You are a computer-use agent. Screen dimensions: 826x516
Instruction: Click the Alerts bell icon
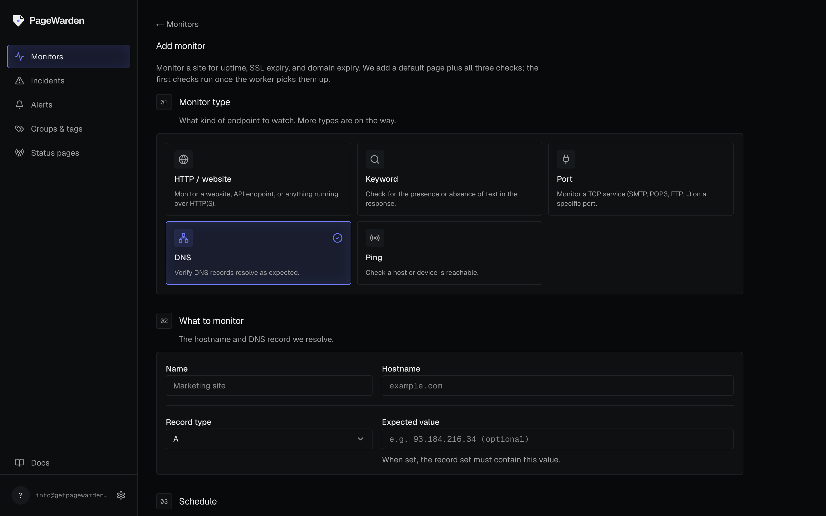click(20, 104)
